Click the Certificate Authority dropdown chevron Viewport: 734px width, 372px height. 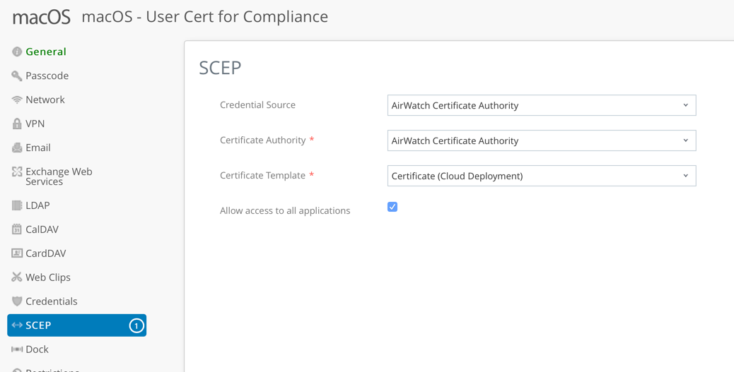685,140
